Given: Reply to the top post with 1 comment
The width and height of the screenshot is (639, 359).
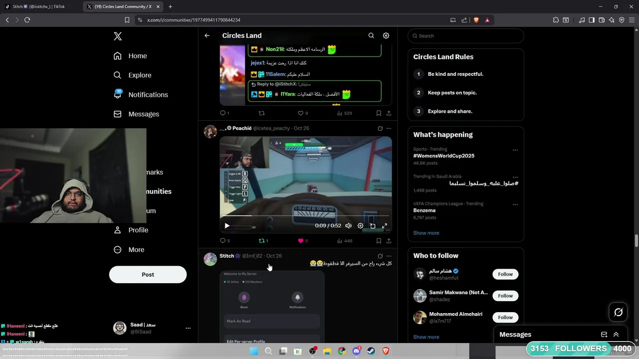Looking at the screenshot, I should point(225,113).
